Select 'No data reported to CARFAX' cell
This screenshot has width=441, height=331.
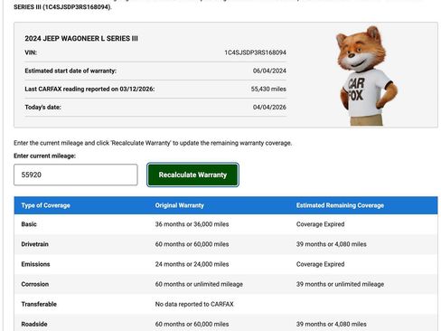194,304
